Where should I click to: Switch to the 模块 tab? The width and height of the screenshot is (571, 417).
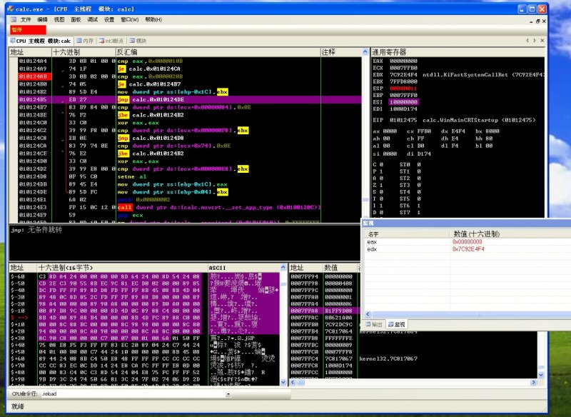(x=138, y=41)
